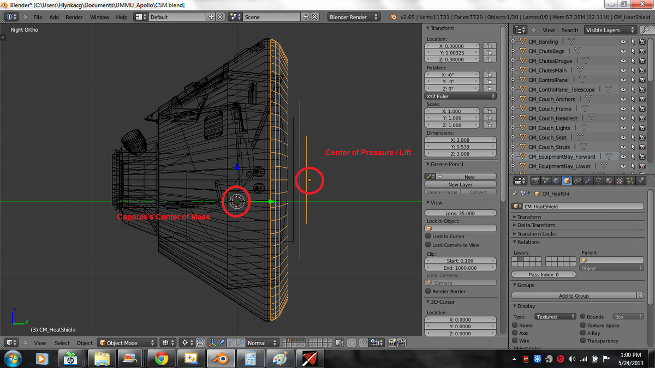Click the outliner search magnifier icon
Viewport: 655px width, 368px height.
645,30
